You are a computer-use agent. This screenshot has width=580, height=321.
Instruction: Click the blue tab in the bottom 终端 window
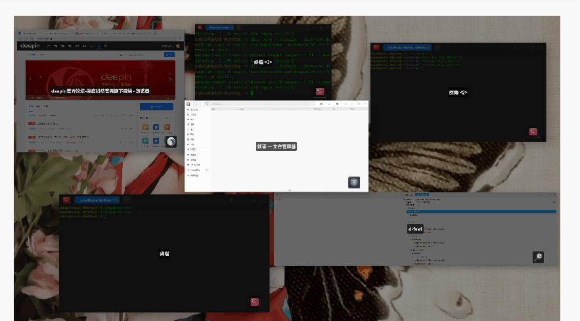pos(97,200)
